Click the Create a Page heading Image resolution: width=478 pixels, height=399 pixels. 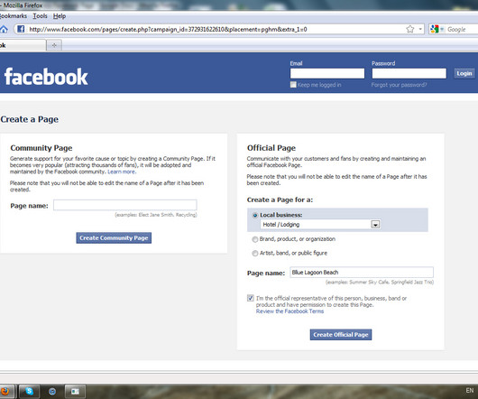point(29,119)
